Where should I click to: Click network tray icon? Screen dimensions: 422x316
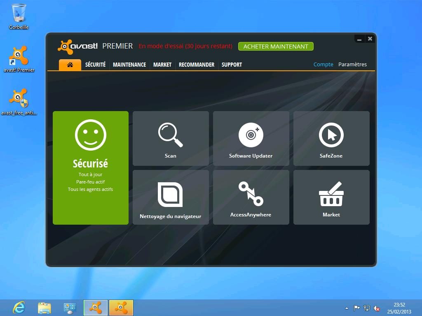[366, 308]
